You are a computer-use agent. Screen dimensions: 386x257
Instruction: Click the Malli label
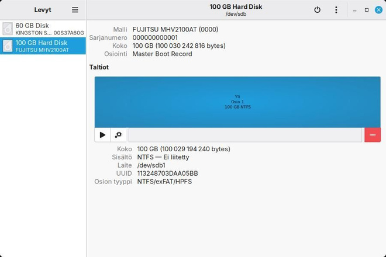(120, 30)
